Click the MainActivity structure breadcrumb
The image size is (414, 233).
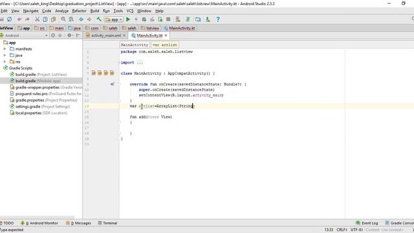135,45
